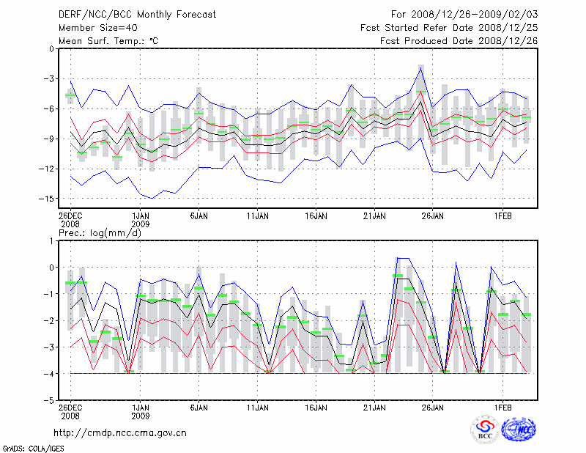Click the Member Size=40 label
The width and height of the screenshot is (586, 453).
click(93, 27)
